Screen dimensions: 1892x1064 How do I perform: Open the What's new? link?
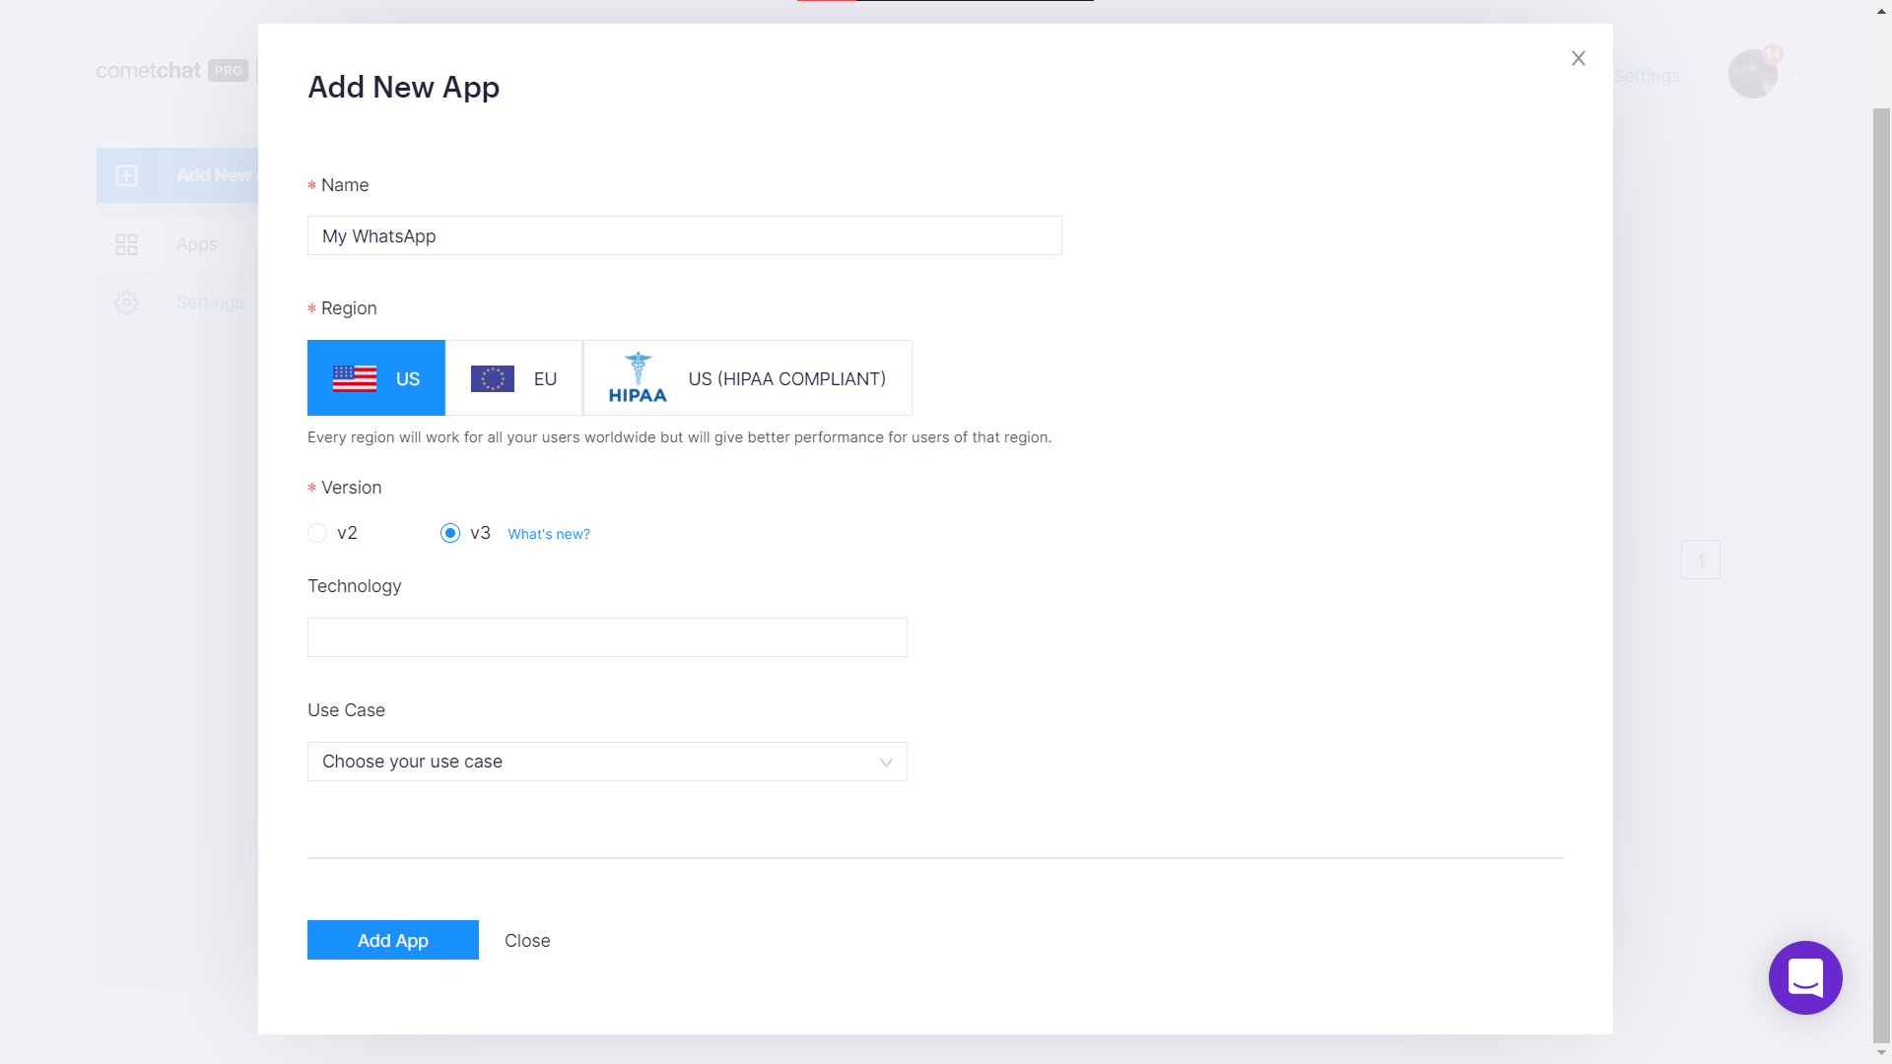(x=549, y=534)
